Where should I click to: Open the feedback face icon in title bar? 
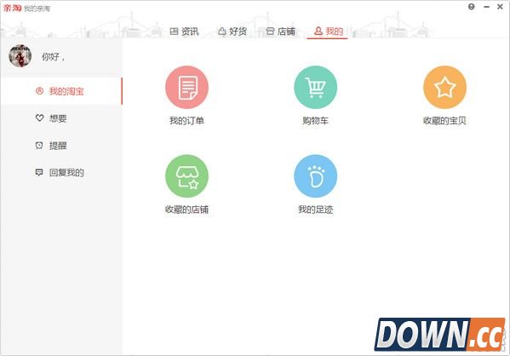472,7
